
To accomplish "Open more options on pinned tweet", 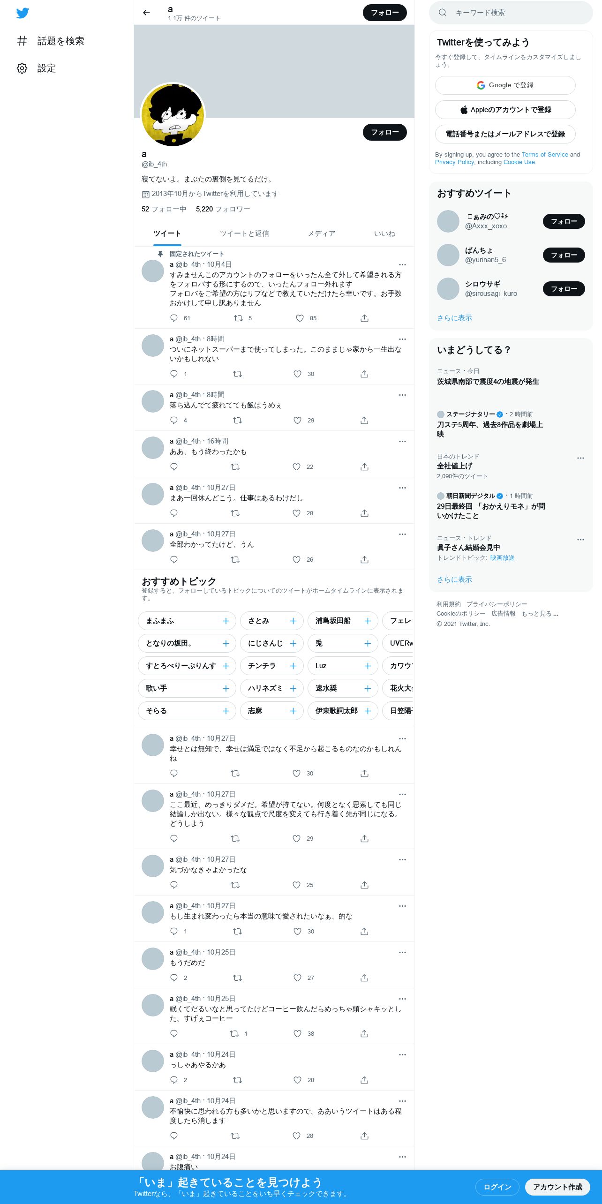I will (x=402, y=265).
